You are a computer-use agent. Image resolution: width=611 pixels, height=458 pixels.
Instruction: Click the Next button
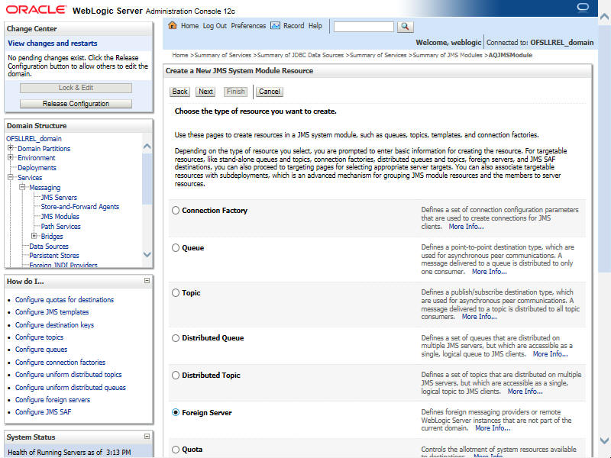205,92
